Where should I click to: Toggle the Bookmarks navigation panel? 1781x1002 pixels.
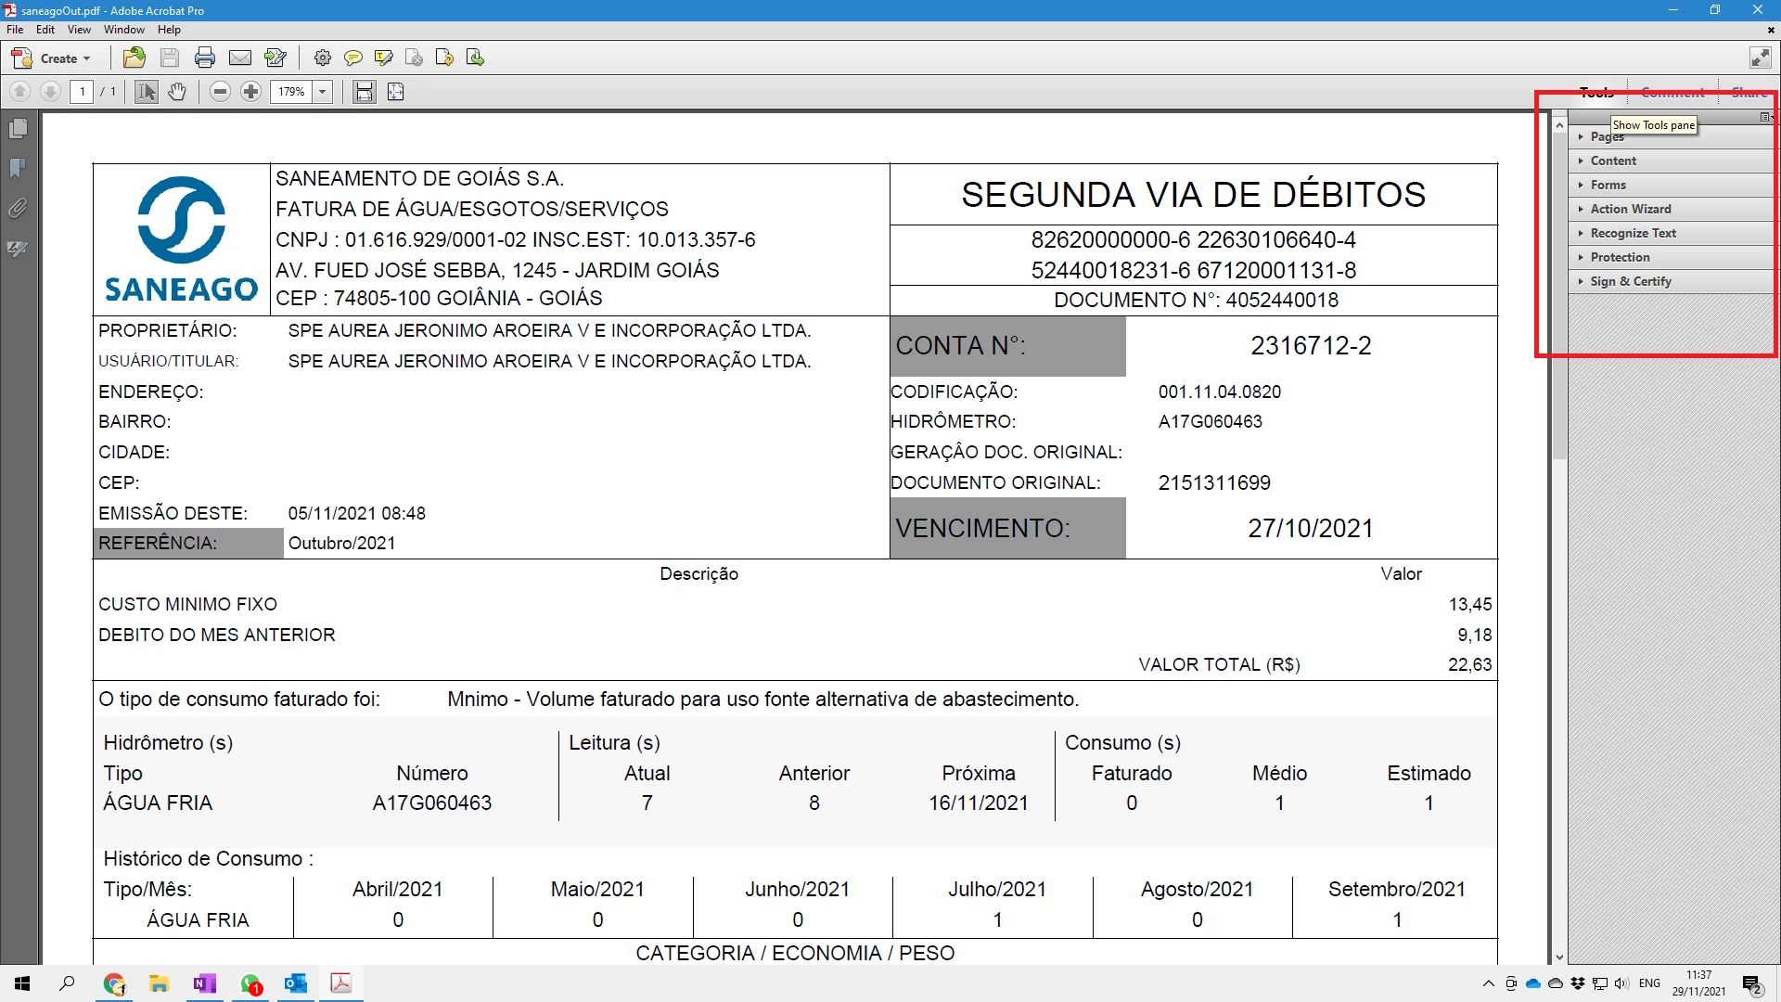pos(18,168)
